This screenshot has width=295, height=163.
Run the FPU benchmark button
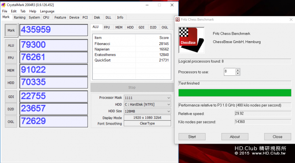(x=11, y=58)
